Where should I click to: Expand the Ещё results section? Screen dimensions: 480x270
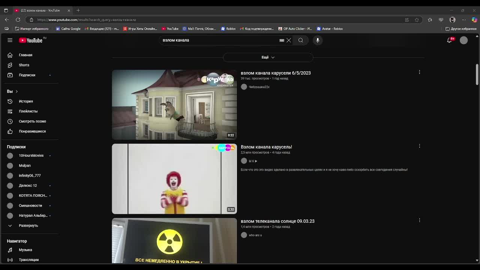point(268,57)
